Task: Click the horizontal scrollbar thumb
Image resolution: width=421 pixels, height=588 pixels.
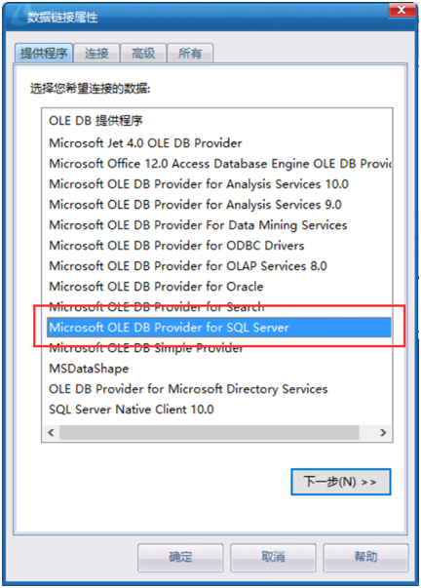Action: 210,432
